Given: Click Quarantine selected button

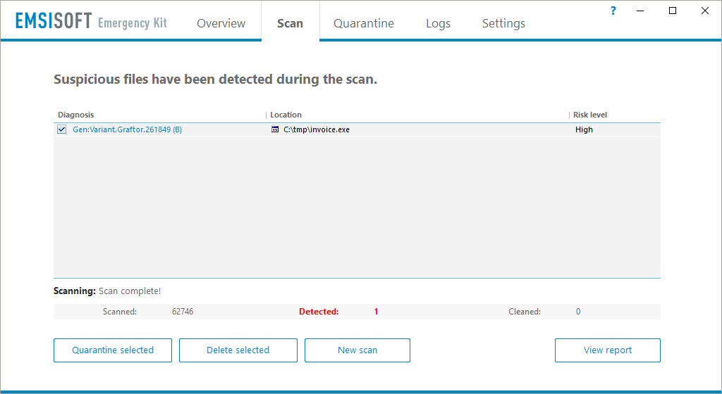Looking at the screenshot, I should 113,350.
